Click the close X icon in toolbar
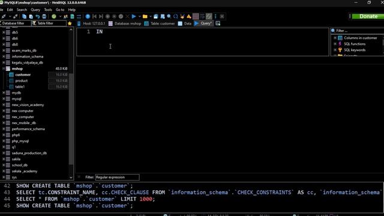 tap(222, 16)
